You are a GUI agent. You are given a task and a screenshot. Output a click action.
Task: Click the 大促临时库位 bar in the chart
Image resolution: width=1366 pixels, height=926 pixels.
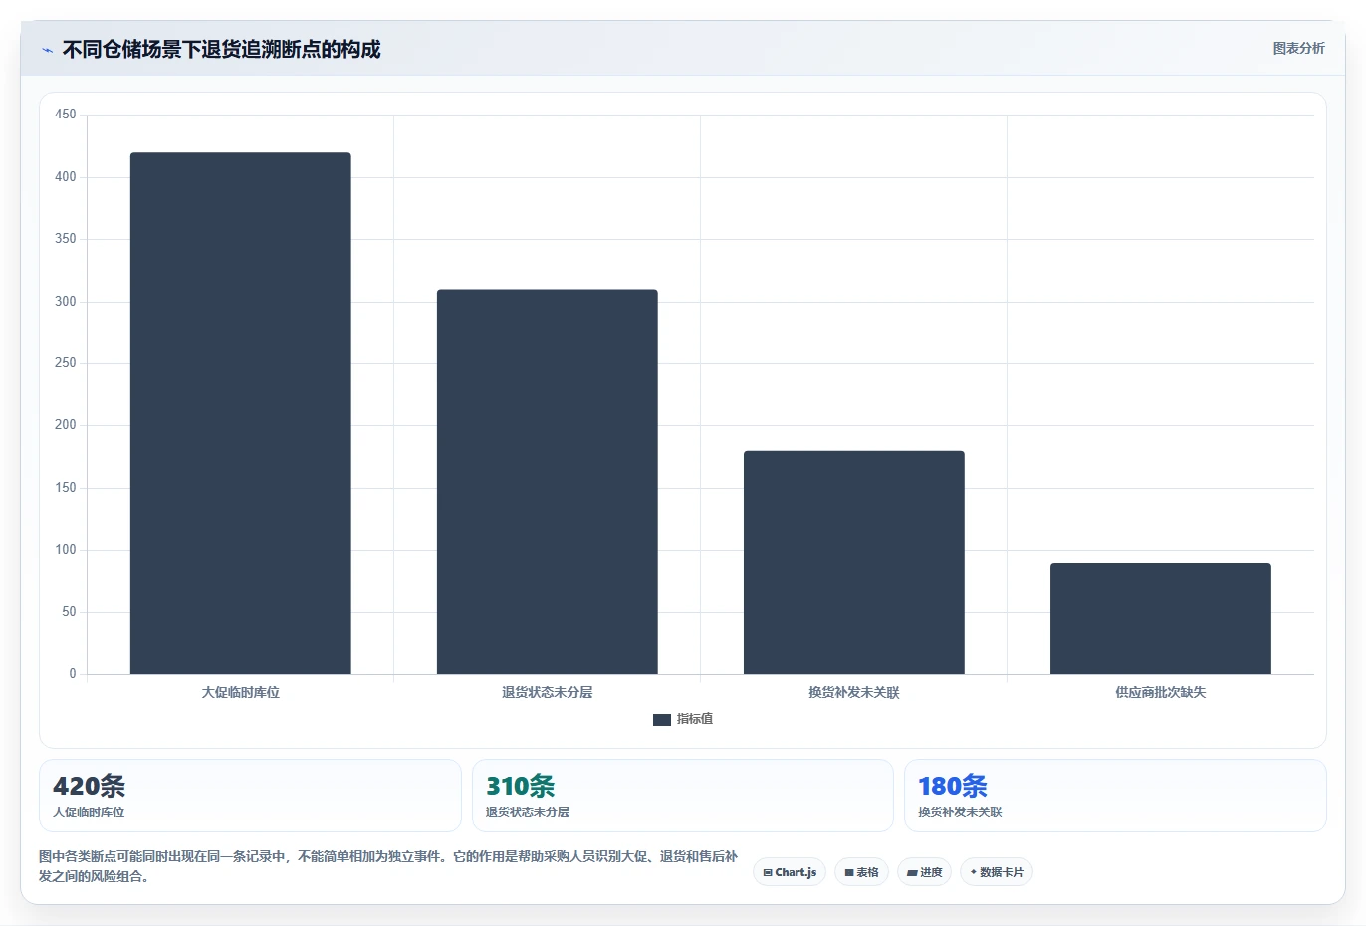tap(240, 413)
